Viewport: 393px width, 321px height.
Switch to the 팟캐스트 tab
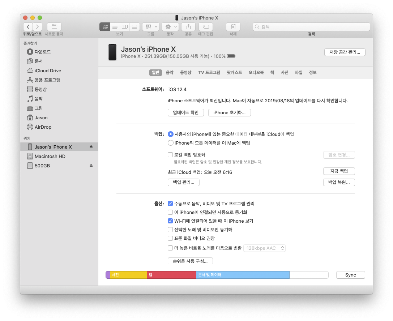pyautogui.click(x=234, y=72)
